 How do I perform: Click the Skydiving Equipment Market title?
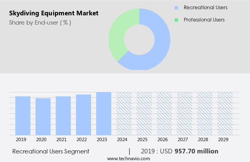[x=54, y=13]
